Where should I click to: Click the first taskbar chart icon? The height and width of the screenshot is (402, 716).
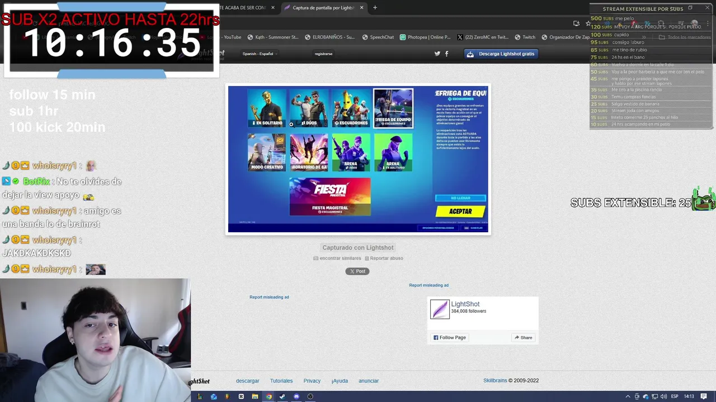click(x=200, y=396)
